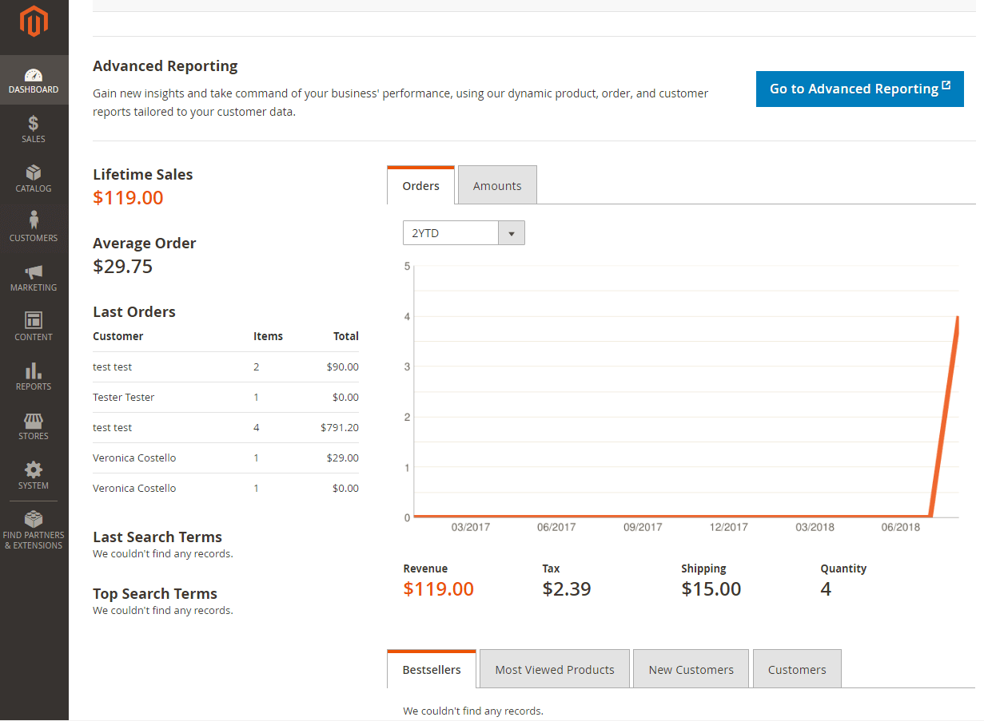Expand the 2YTD selector arrow
This screenshot has width=984, height=721.
point(512,232)
